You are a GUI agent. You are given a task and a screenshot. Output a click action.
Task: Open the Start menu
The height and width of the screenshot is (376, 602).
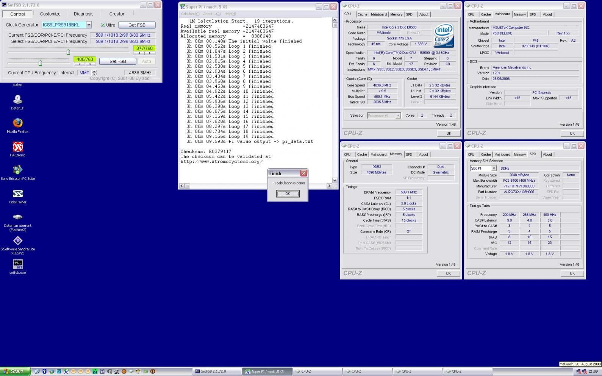click(14, 371)
